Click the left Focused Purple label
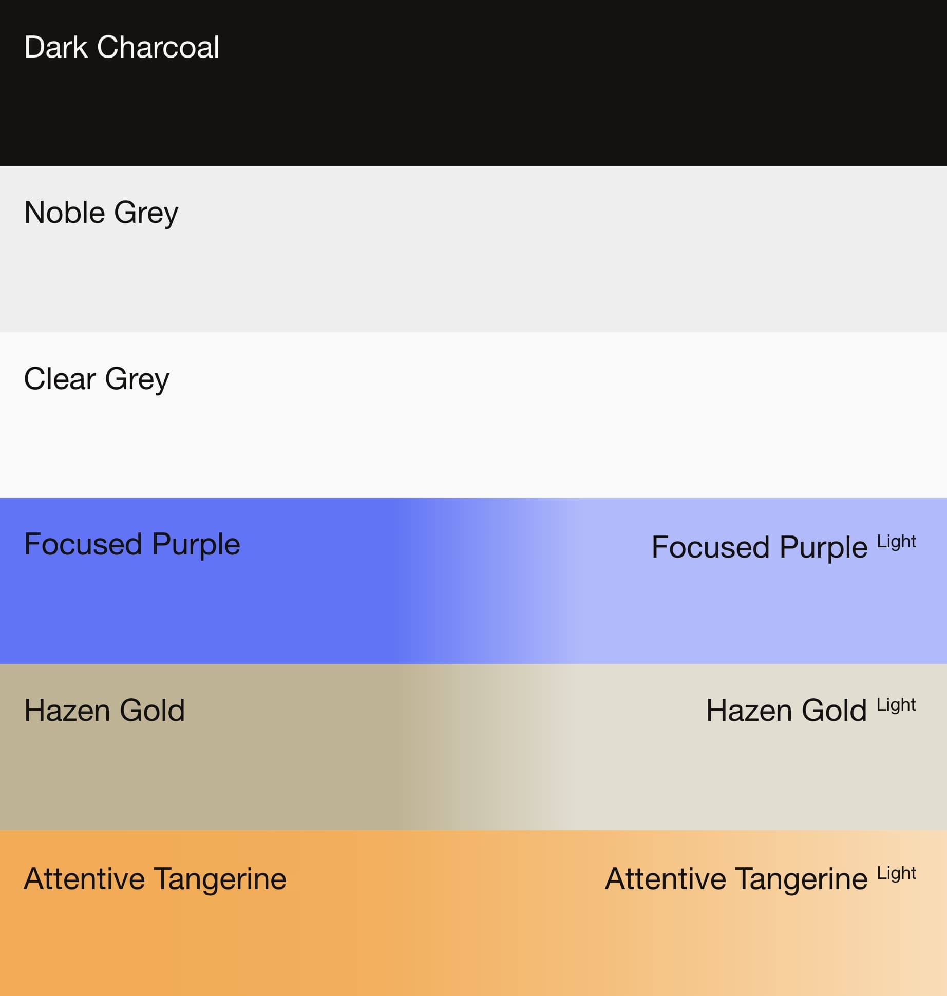Screen dimensions: 947x996 [x=132, y=544]
